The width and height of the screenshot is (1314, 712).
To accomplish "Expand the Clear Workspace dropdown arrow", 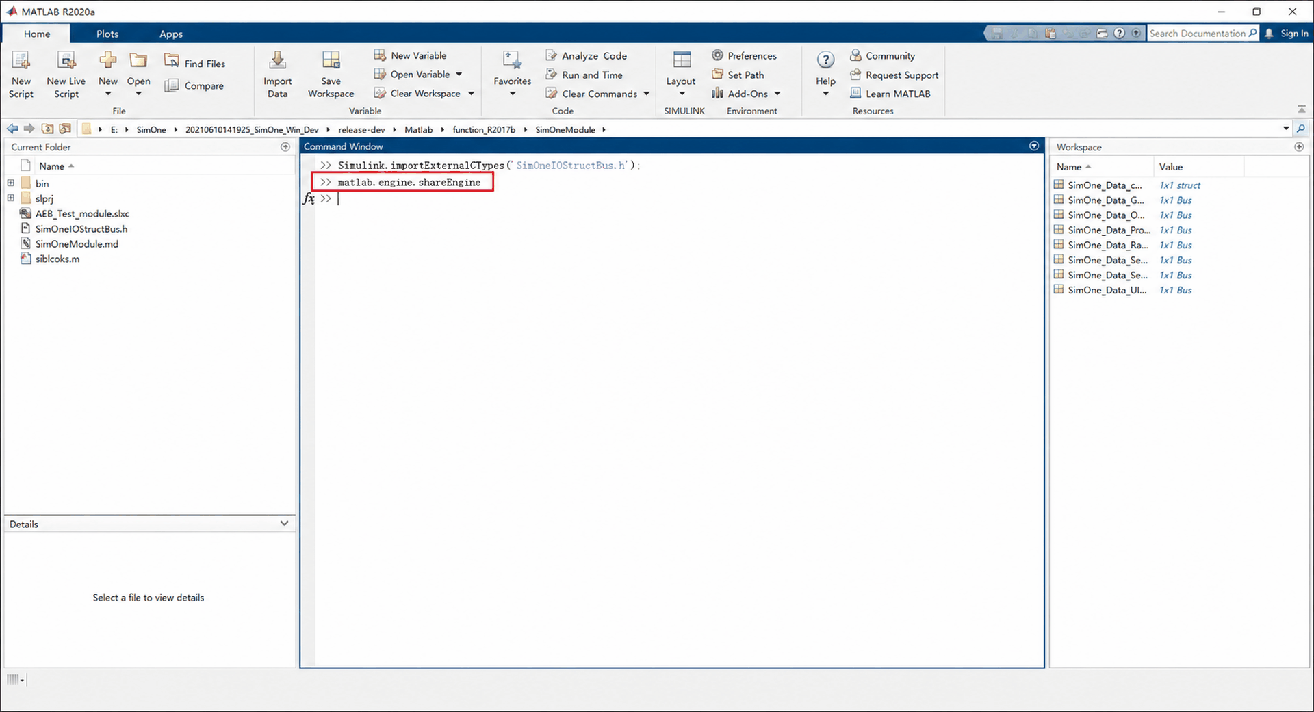I will [472, 94].
